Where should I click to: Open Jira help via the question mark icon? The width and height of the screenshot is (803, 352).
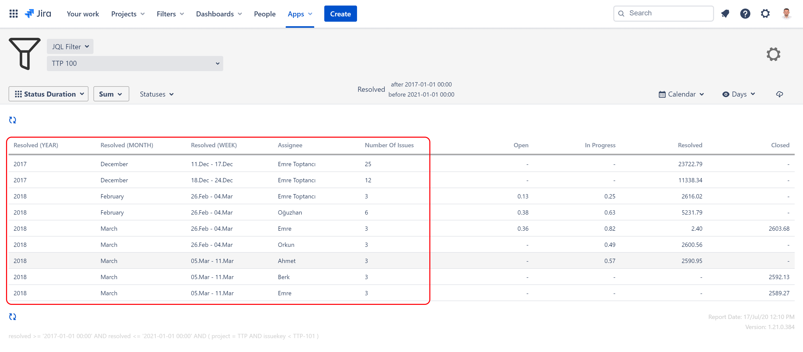pos(745,13)
